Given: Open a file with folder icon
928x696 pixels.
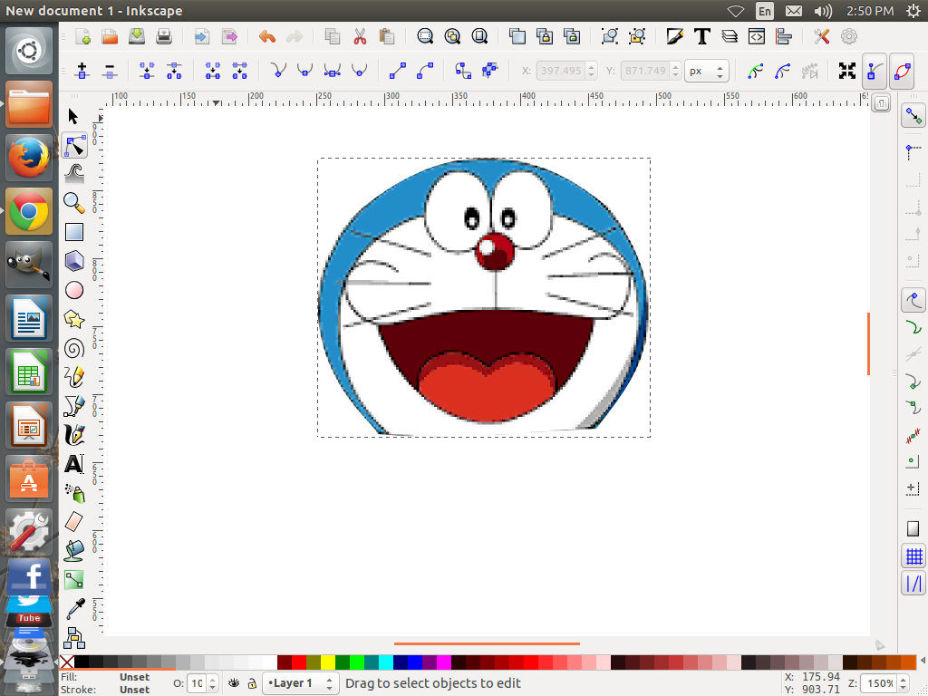Looking at the screenshot, I should 110,36.
